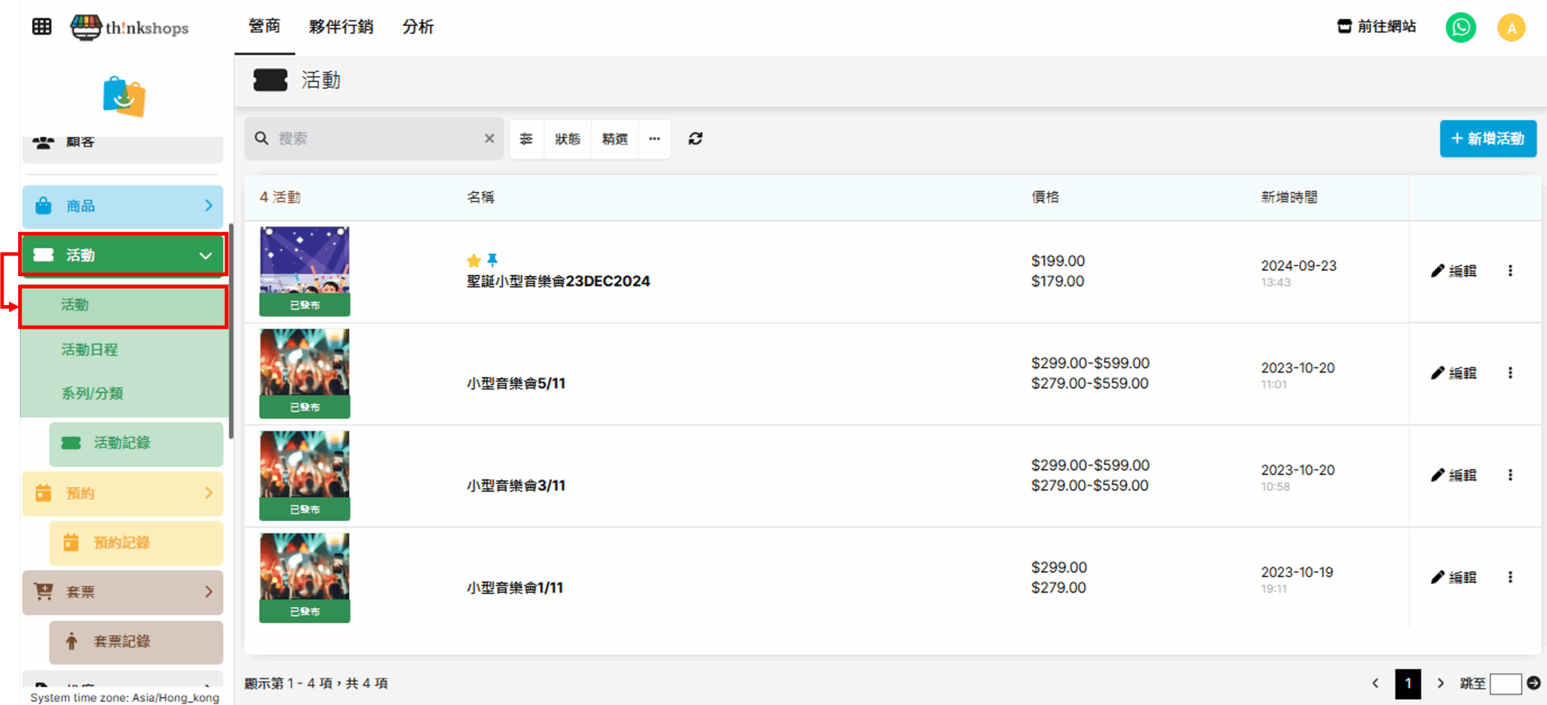Open the filter sliders icon

tap(526, 139)
